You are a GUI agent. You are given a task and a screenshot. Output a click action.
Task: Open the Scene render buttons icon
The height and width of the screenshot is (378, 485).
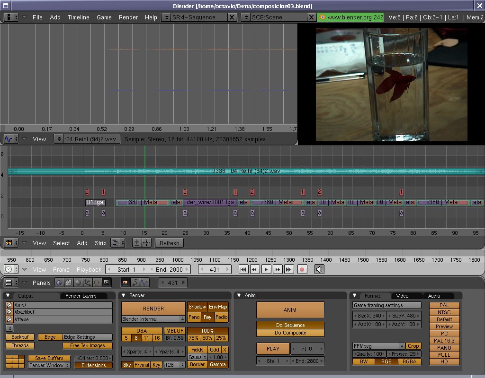coord(126,283)
